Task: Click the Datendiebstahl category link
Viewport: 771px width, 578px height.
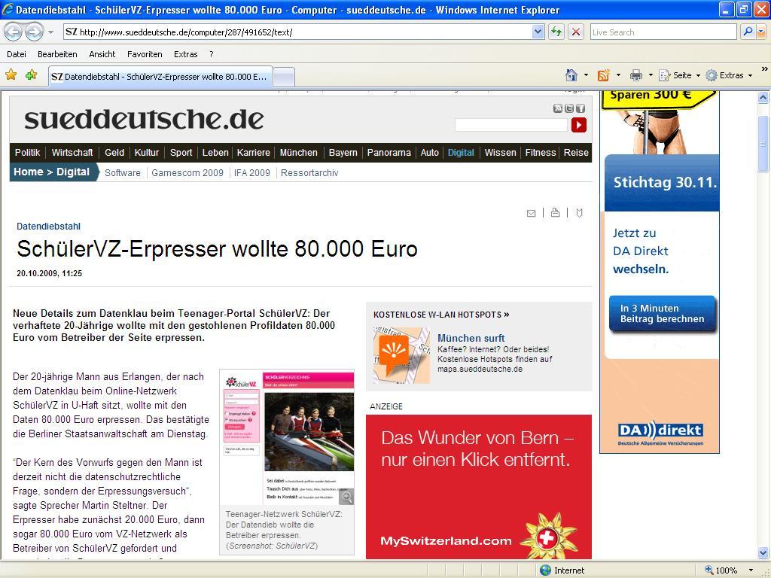Action: tap(48, 226)
